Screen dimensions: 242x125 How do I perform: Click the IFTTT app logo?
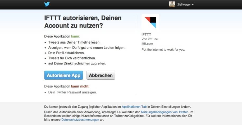(150, 23)
